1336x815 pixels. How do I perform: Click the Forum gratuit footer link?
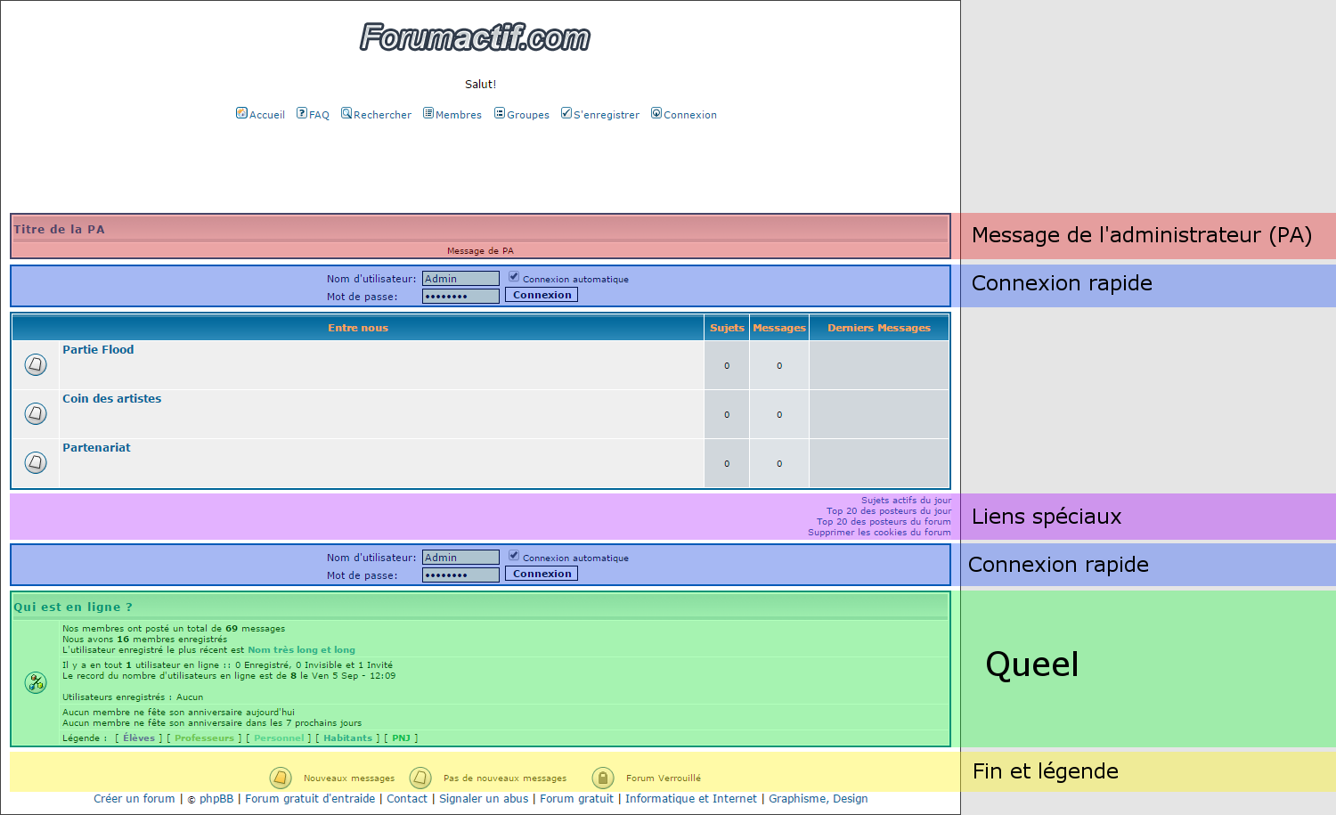point(576,799)
